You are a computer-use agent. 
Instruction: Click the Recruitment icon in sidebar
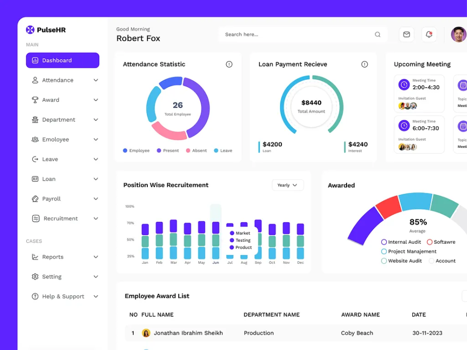pyautogui.click(x=36, y=219)
